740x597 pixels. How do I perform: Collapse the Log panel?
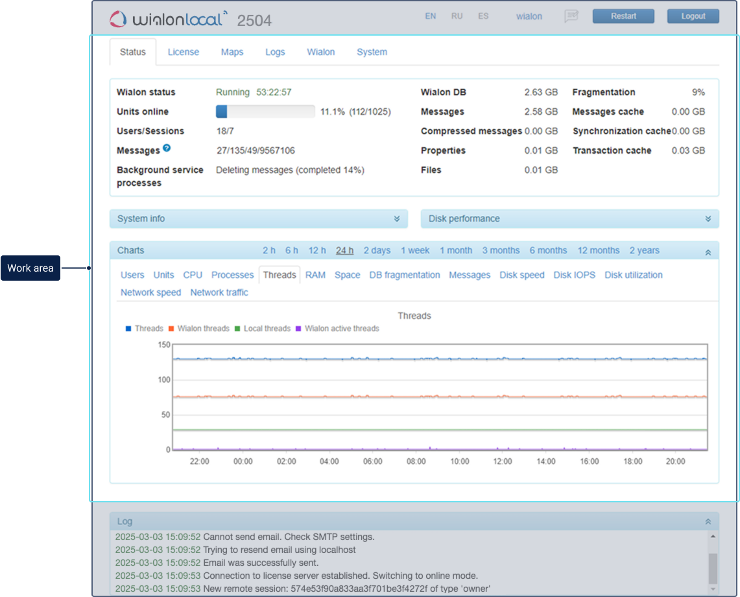tap(708, 522)
